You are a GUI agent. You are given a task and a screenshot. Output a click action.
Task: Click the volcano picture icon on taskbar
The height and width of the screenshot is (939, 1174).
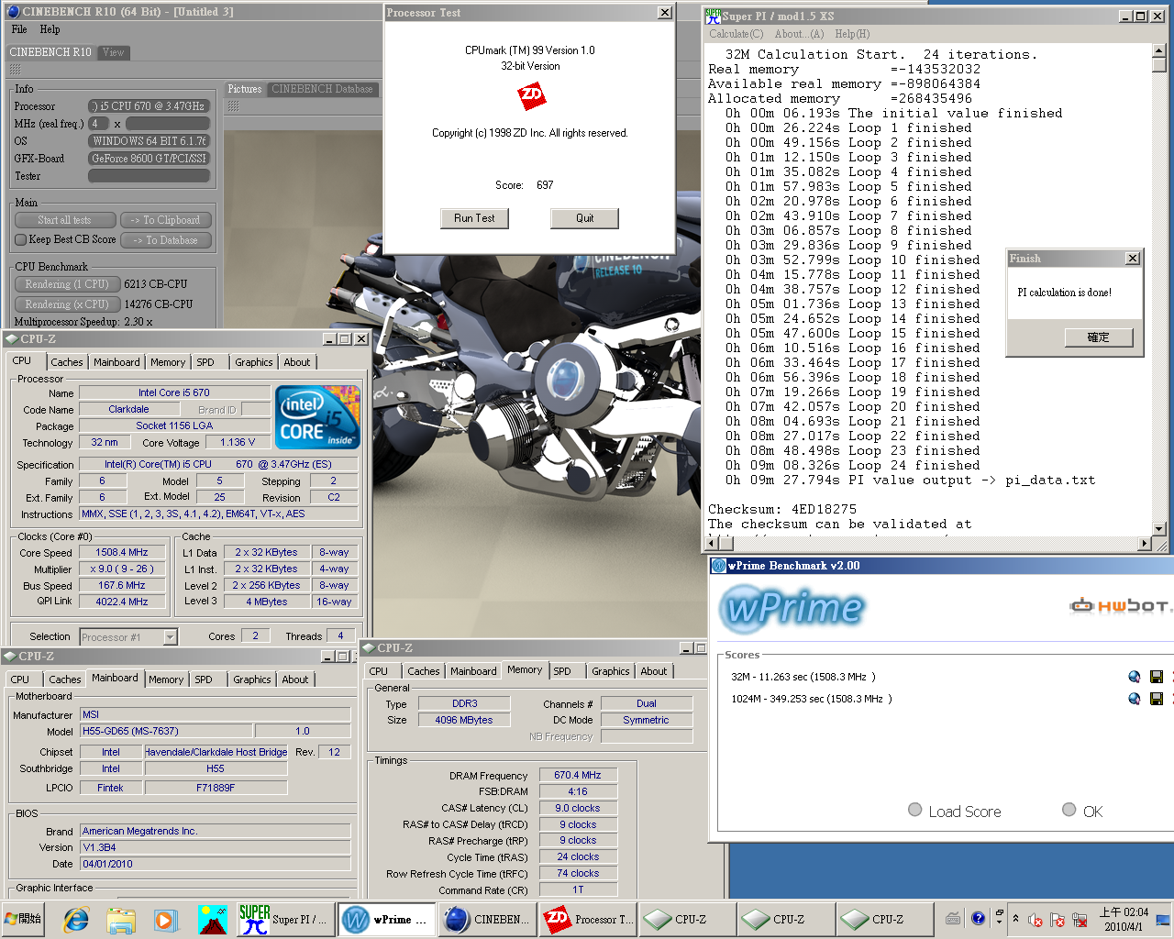pos(213,919)
